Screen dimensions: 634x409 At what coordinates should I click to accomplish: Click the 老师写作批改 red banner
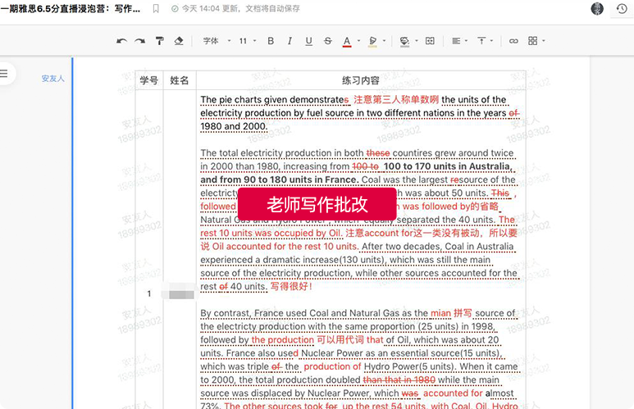317,204
